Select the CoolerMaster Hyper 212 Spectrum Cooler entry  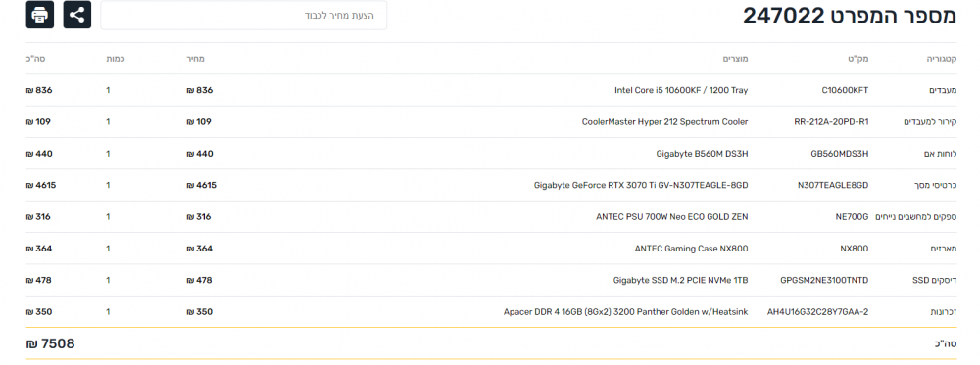click(665, 122)
